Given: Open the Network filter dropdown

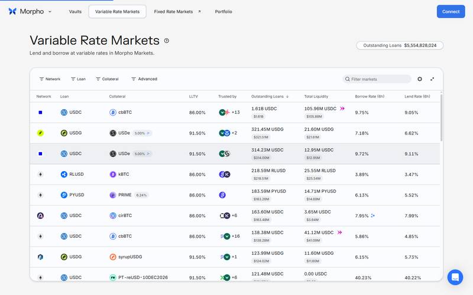Looking at the screenshot, I should [50, 79].
